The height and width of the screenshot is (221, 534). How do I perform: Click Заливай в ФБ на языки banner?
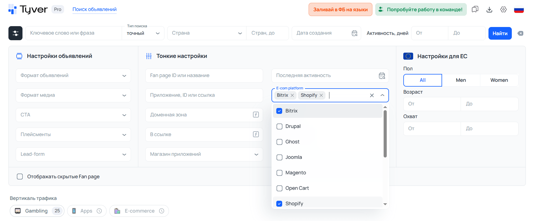click(340, 10)
